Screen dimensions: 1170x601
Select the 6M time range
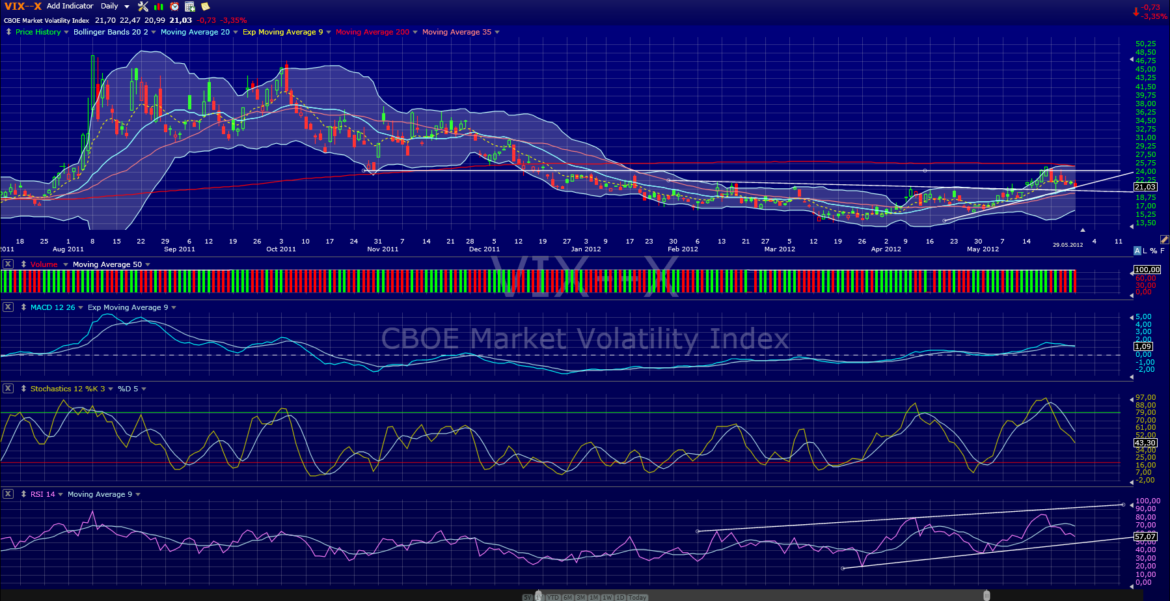(568, 597)
